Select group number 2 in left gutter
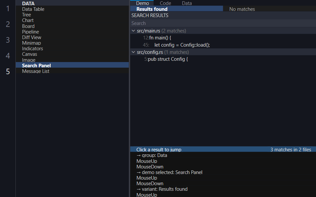This screenshot has width=316, height=197. click(x=8, y=24)
